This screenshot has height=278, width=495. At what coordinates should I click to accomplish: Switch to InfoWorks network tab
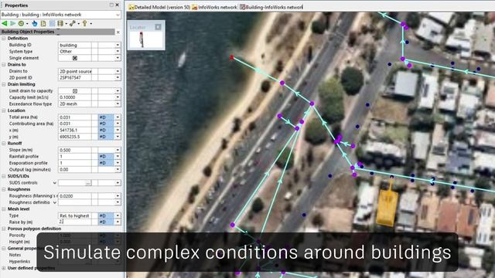click(x=214, y=7)
